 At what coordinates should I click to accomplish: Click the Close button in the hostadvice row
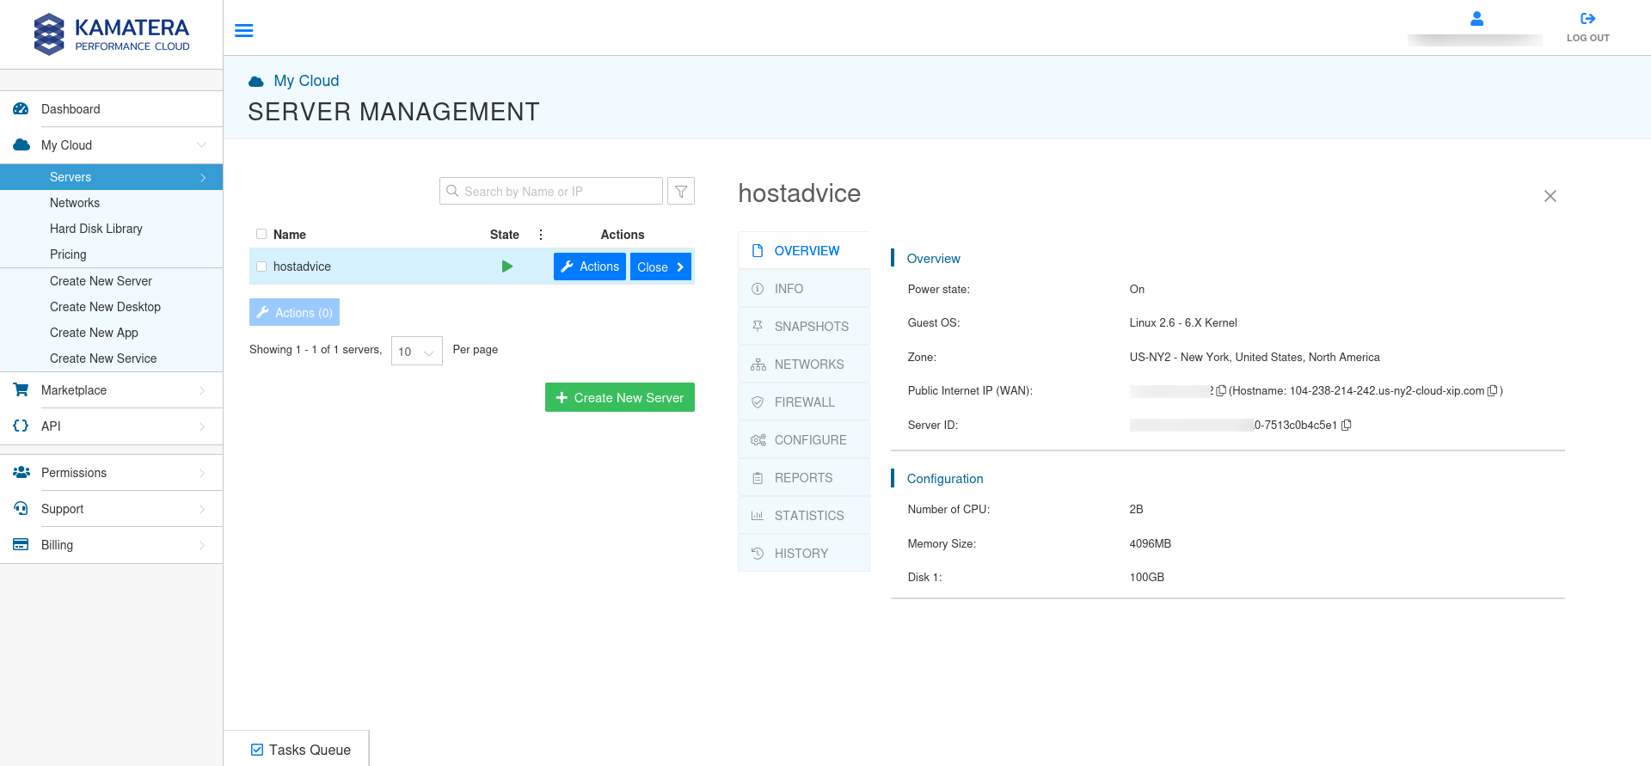point(660,267)
